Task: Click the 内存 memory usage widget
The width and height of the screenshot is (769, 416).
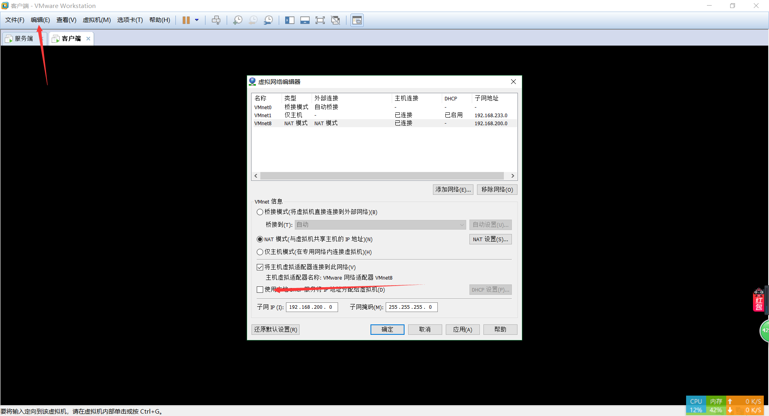Action: [x=716, y=406]
